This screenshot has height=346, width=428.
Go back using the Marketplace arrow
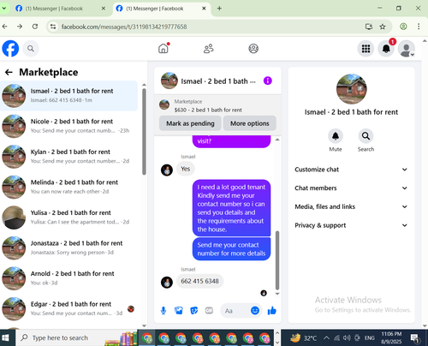(x=9, y=72)
